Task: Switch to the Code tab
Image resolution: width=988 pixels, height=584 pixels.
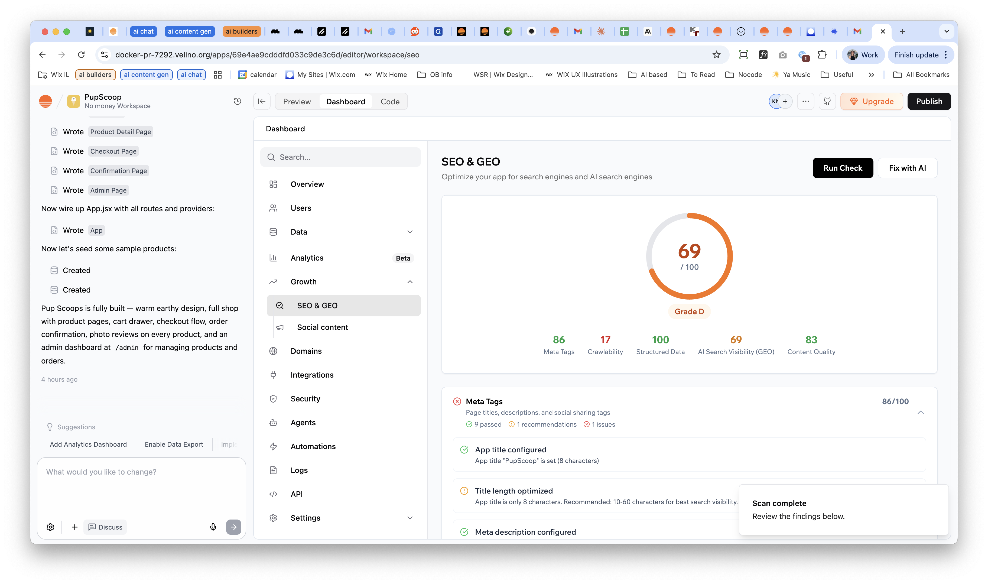Action: click(x=390, y=102)
